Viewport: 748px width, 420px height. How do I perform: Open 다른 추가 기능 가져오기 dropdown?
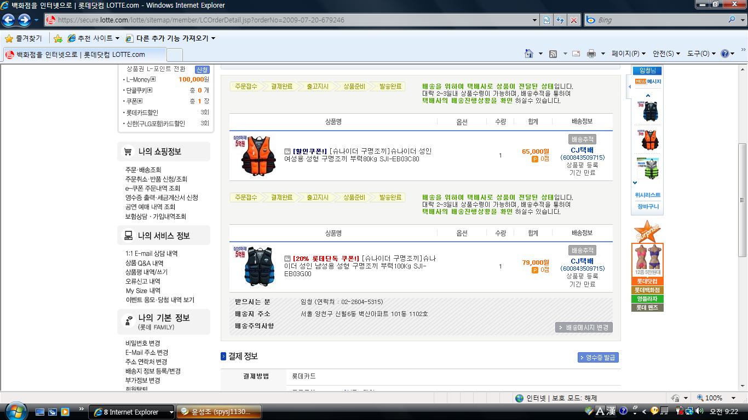[x=170, y=38]
